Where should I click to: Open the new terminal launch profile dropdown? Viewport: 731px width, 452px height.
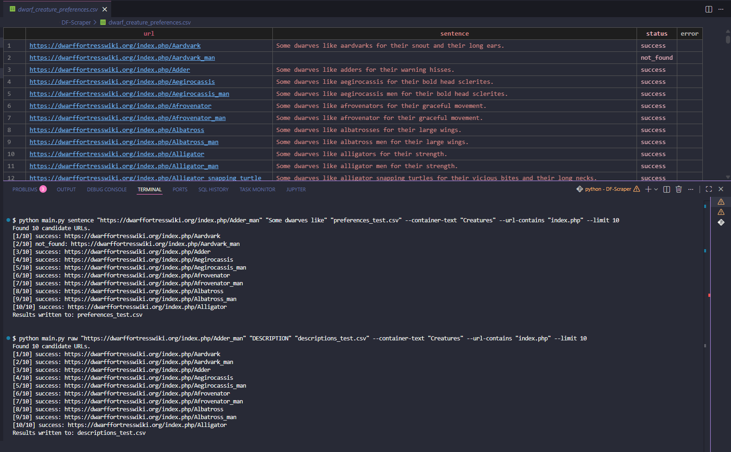(x=656, y=189)
